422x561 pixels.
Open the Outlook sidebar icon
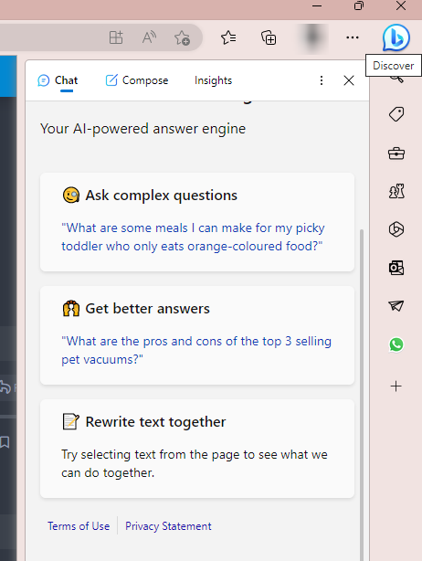[396, 268]
